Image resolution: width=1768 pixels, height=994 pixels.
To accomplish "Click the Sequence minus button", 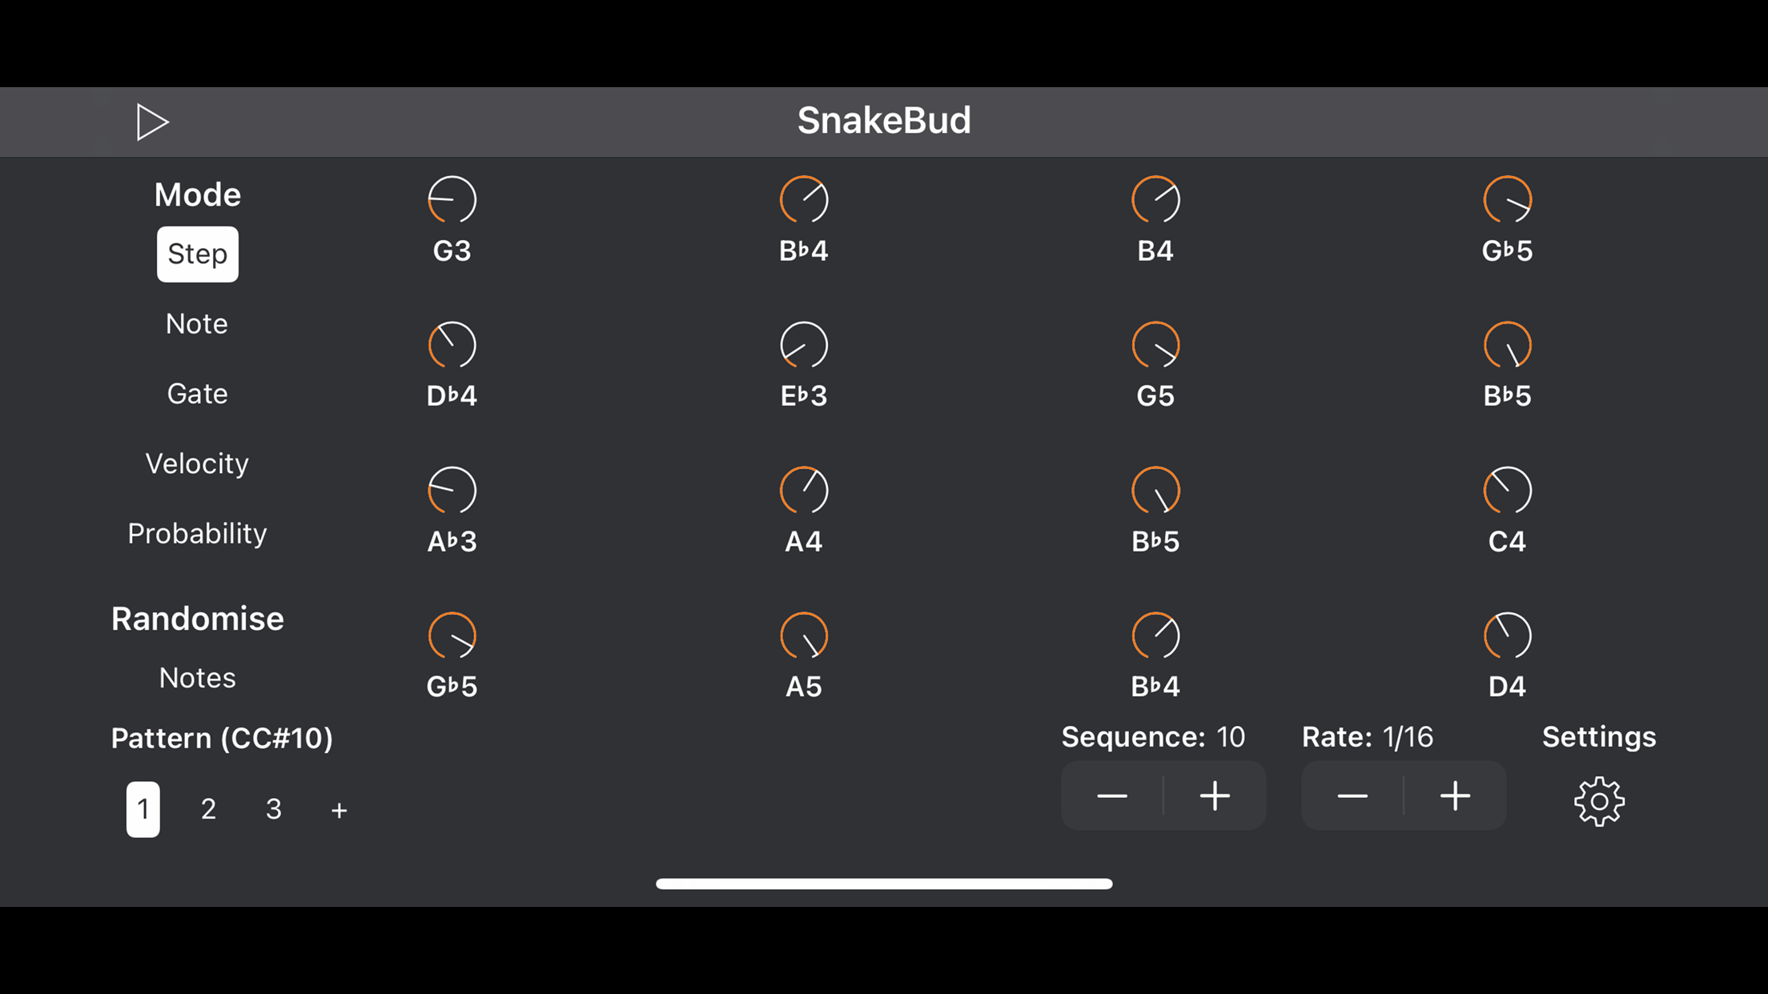I will click(x=1112, y=796).
